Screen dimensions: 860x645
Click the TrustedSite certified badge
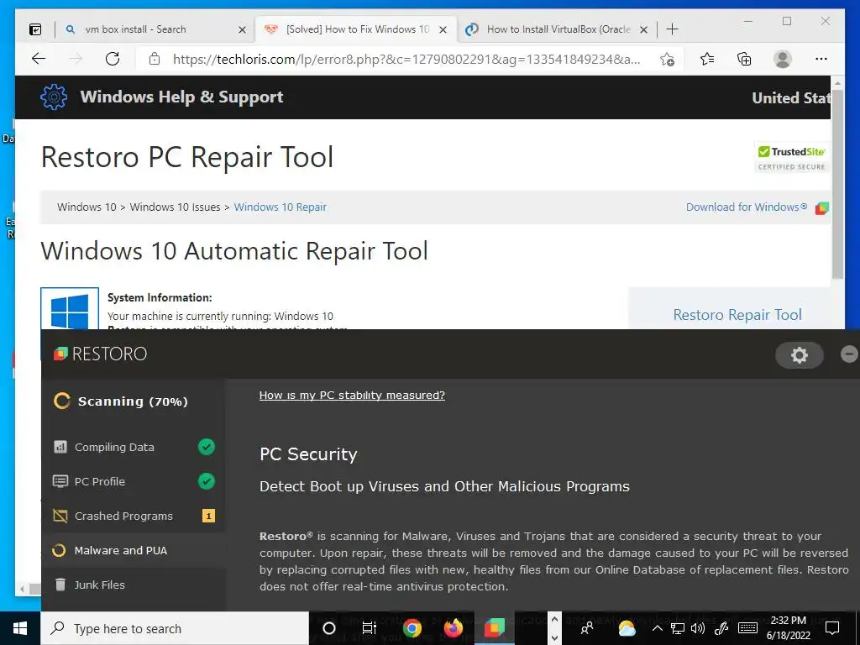tap(791, 157)
